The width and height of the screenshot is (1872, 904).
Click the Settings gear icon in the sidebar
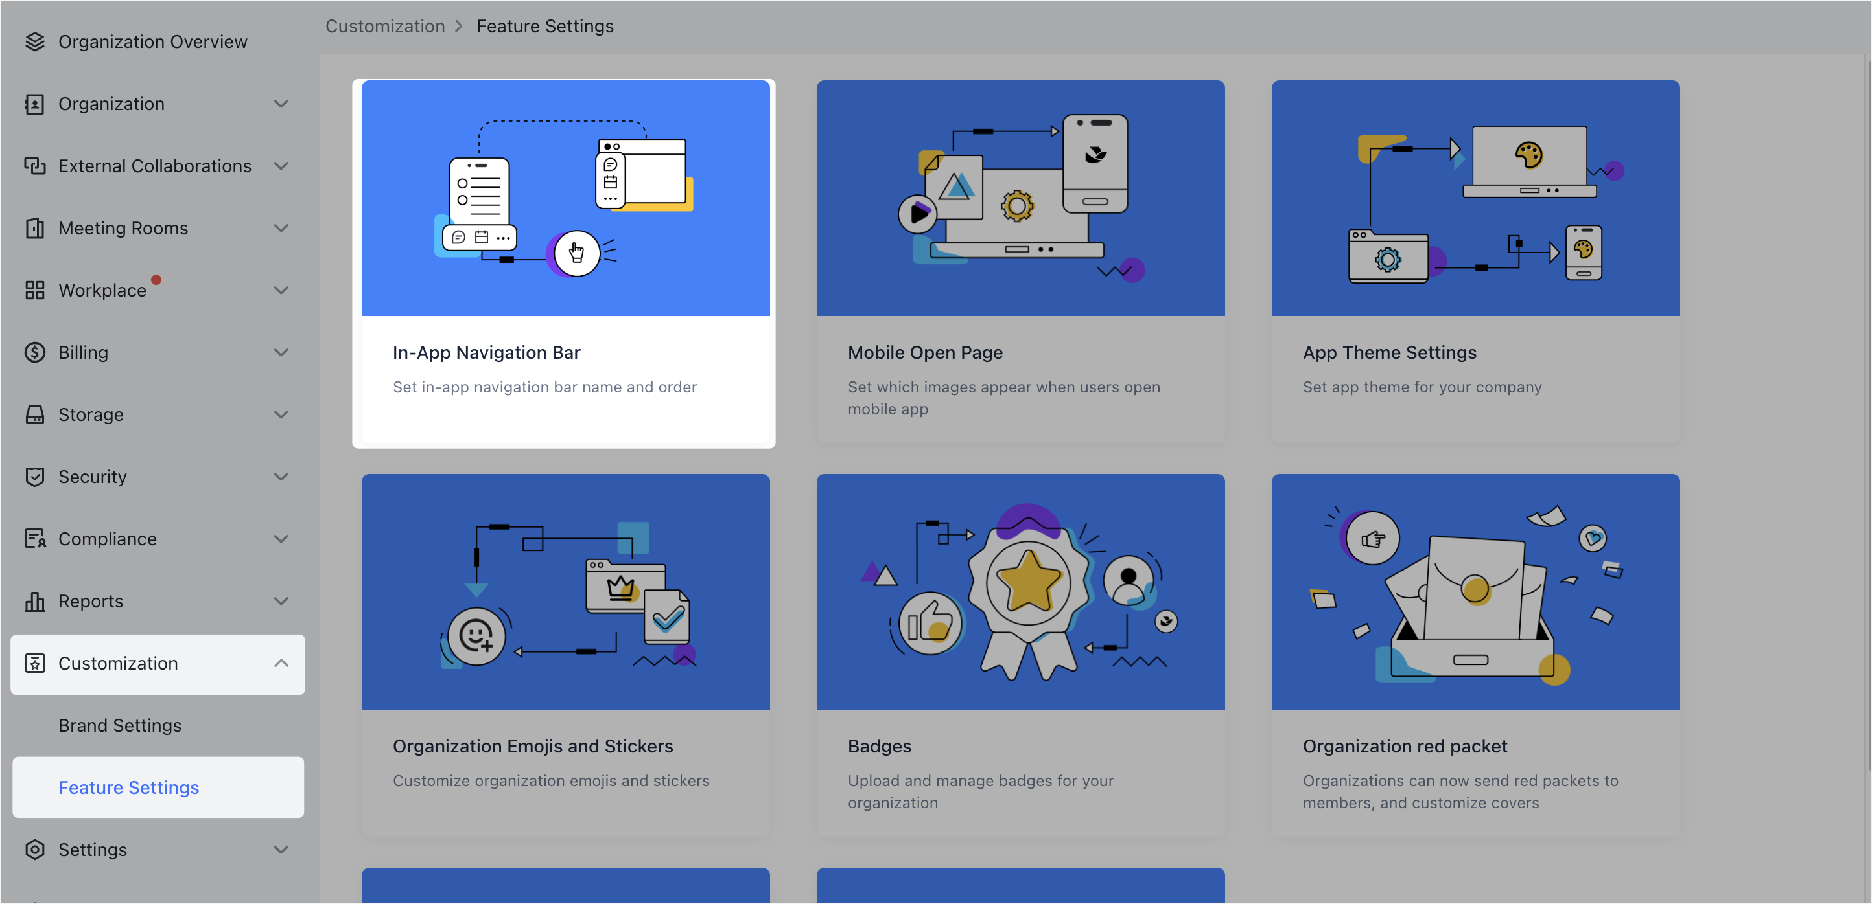34,850
